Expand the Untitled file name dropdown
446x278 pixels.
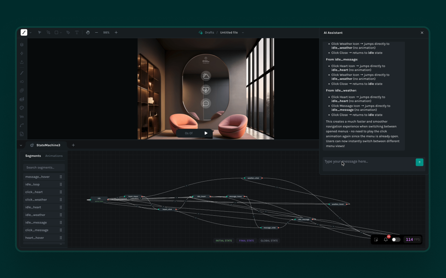[x=243, y=33]
